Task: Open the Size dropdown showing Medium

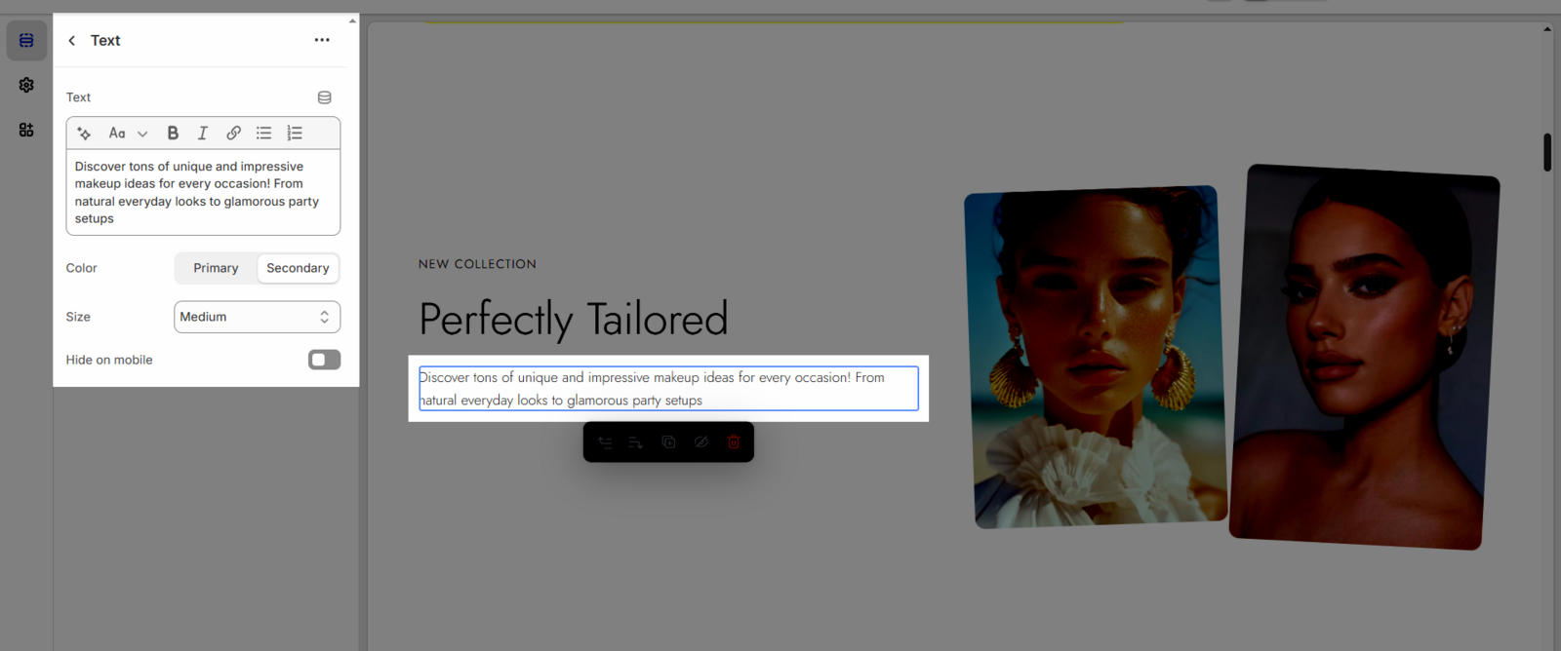Action: [257, 317]
